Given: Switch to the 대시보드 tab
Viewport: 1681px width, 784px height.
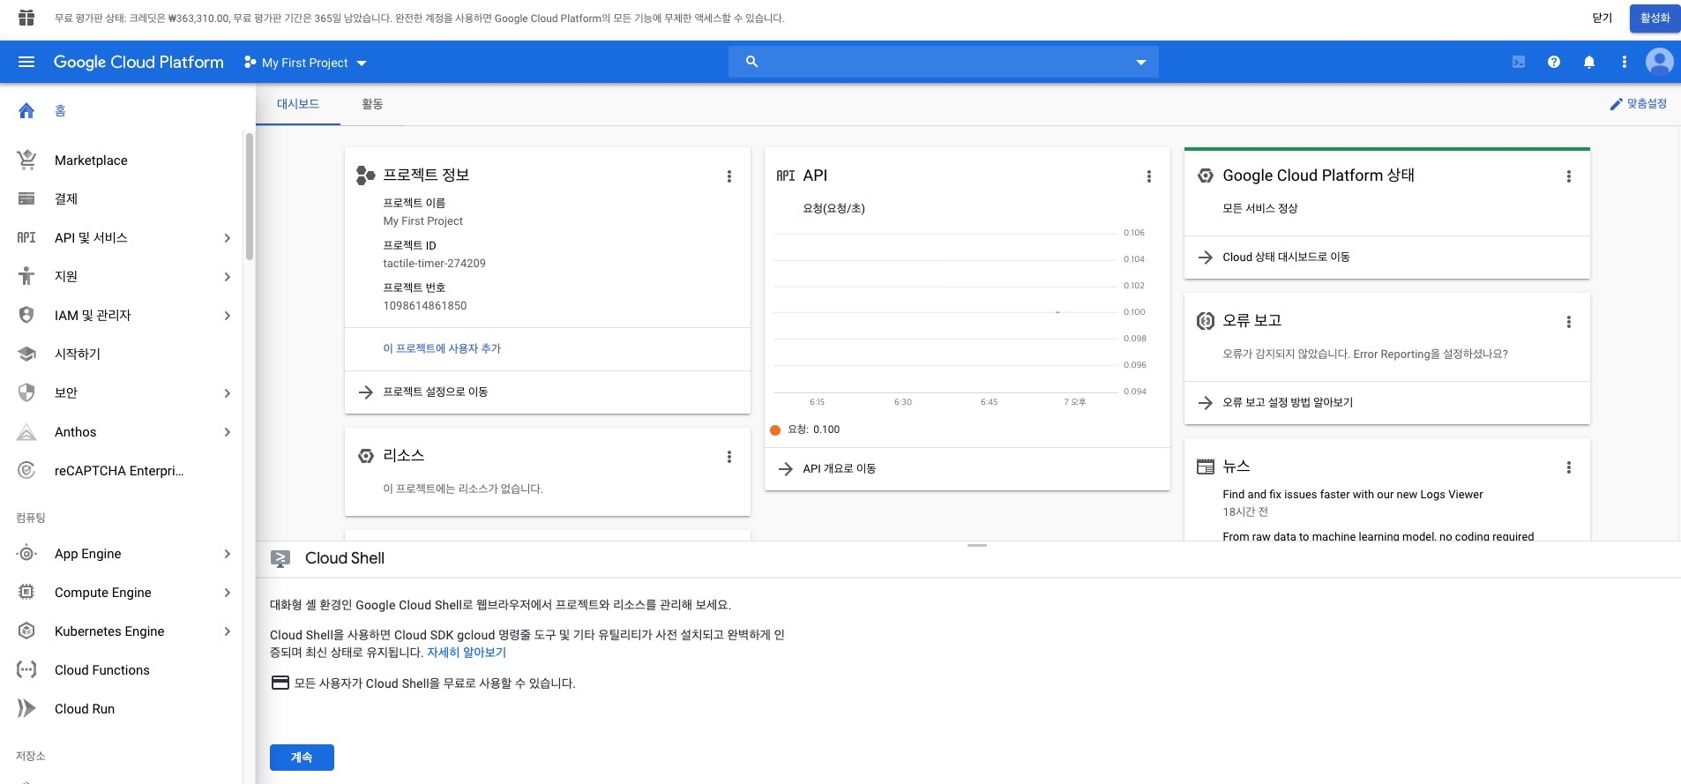Looking at the screenshot, I should 298,104.
